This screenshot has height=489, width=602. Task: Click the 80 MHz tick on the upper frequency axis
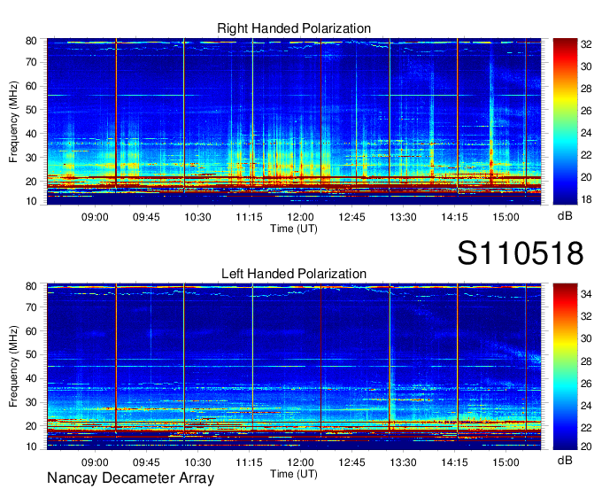(31, 41)
